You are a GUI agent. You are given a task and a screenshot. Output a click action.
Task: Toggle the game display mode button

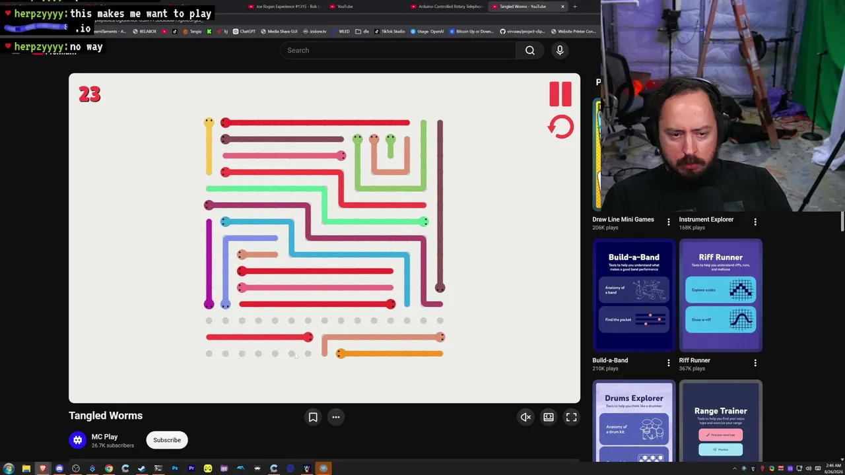tap(549, 417)
